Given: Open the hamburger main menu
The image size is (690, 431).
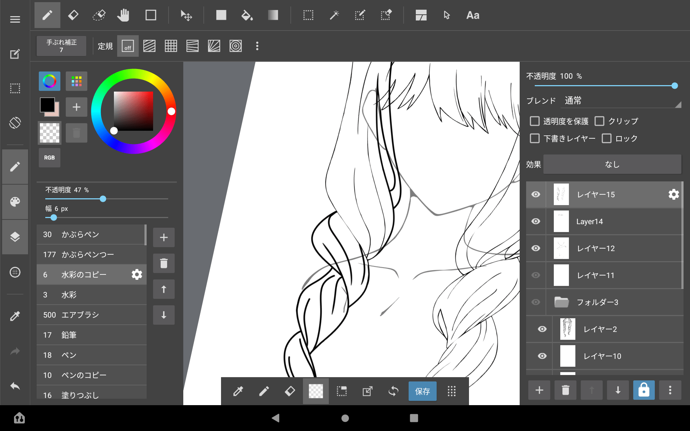Looking at the screenshot, I should pos(15,19).
